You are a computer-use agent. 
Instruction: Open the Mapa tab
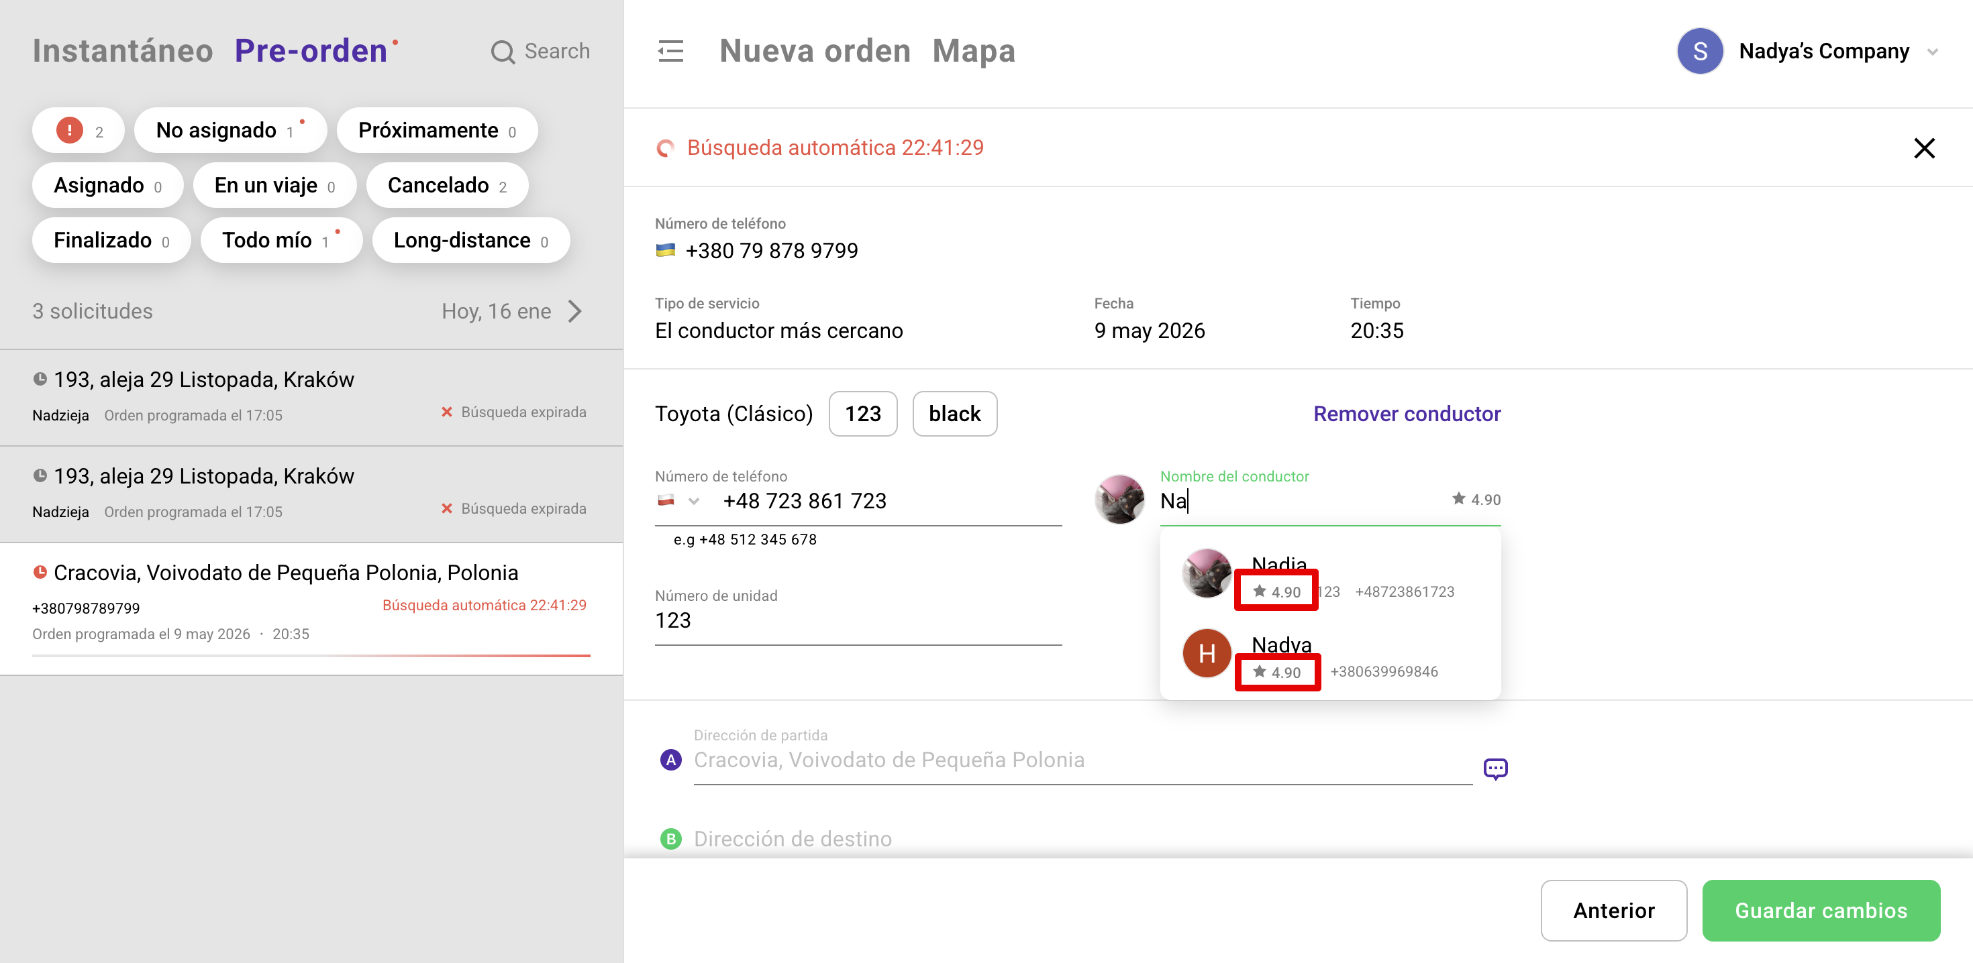pyautogui.click(x=974, y=51)
